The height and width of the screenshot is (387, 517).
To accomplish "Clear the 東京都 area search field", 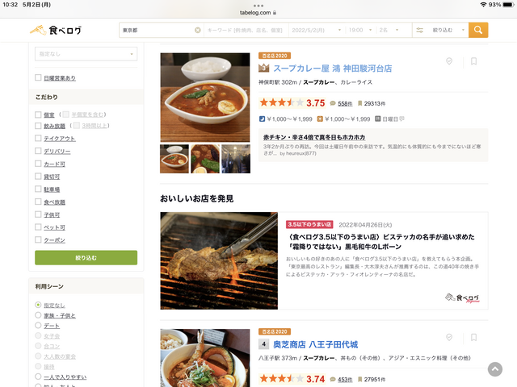I will [197, 30].
